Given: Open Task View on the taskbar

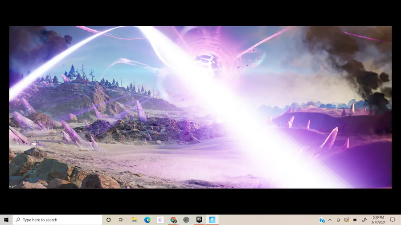Looking at the screenshot, I should pos(121,220).
